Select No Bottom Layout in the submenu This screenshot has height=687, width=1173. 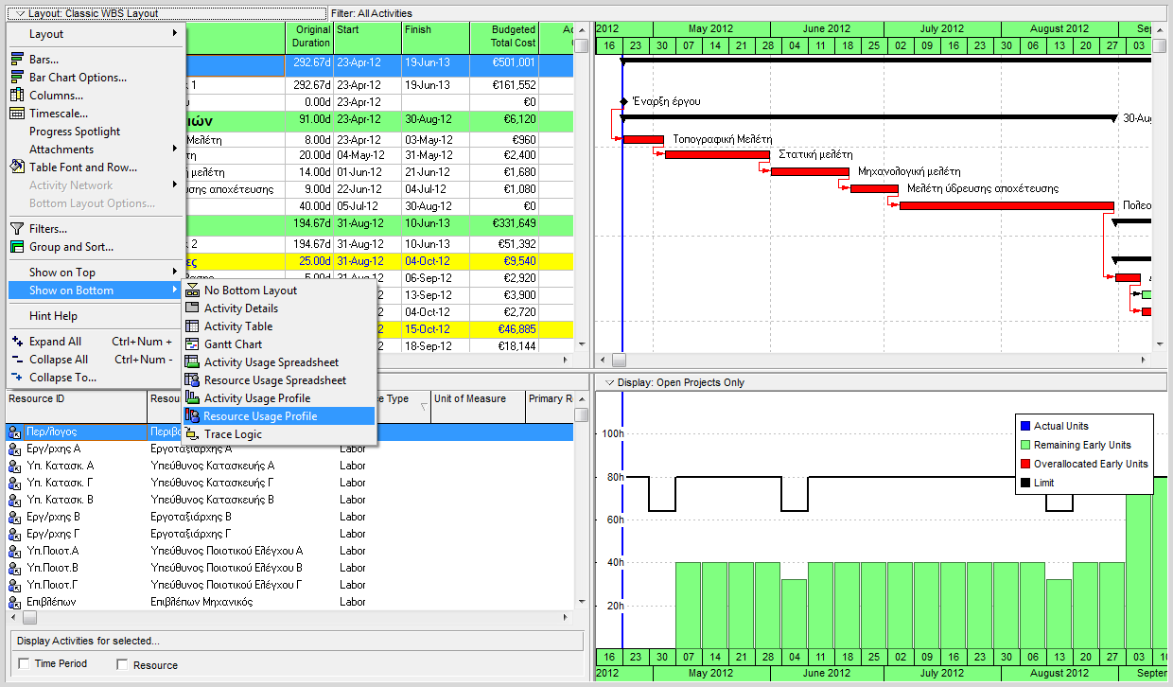tap(280, 291)
